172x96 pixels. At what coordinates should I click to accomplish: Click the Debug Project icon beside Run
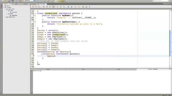click(x=48, y=1)
